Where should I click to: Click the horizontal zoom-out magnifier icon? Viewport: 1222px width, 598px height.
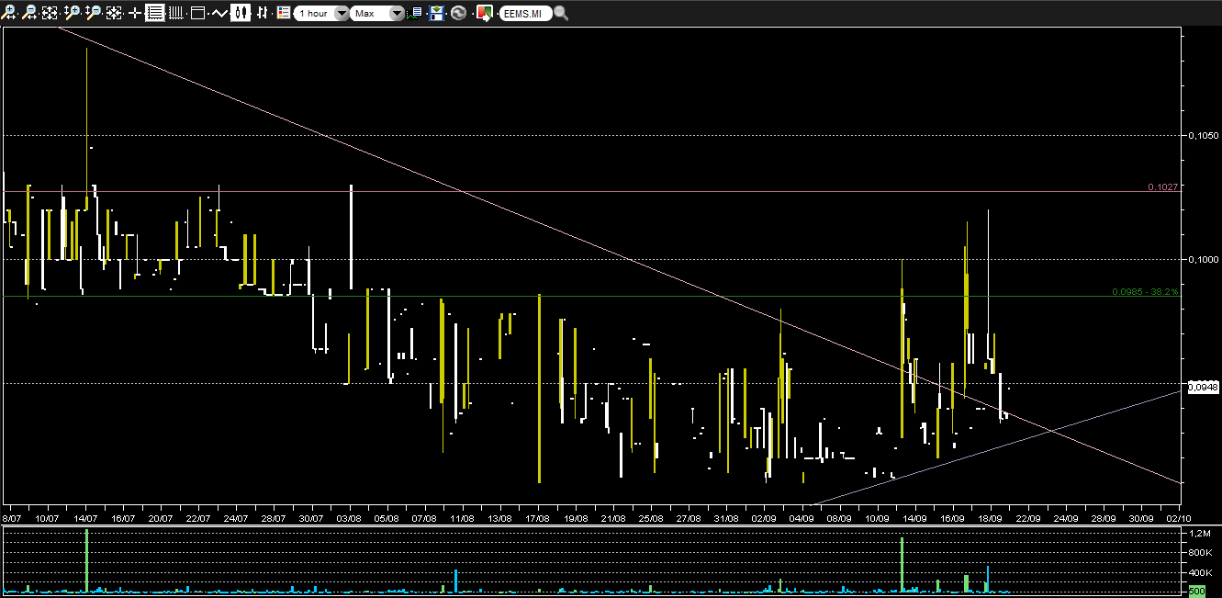click(30, 13)
